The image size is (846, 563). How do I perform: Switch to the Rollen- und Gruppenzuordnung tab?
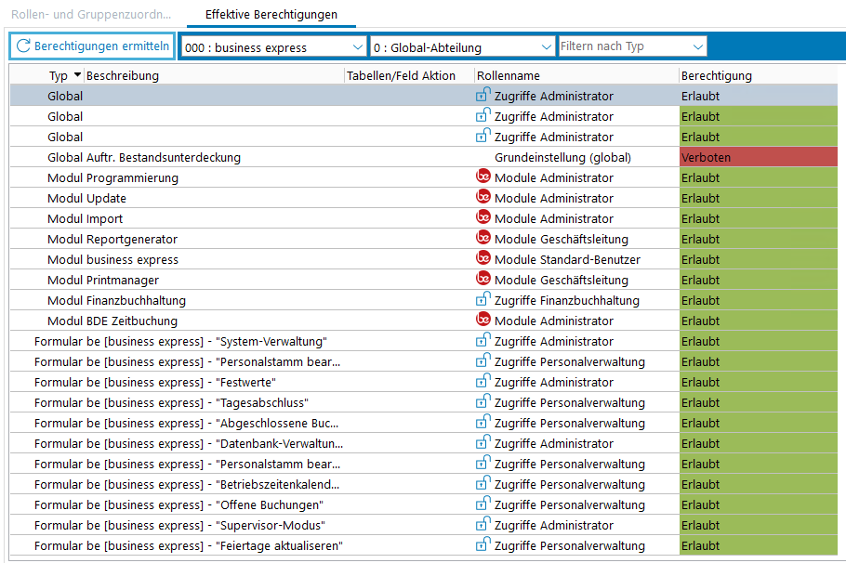point(91,15)
